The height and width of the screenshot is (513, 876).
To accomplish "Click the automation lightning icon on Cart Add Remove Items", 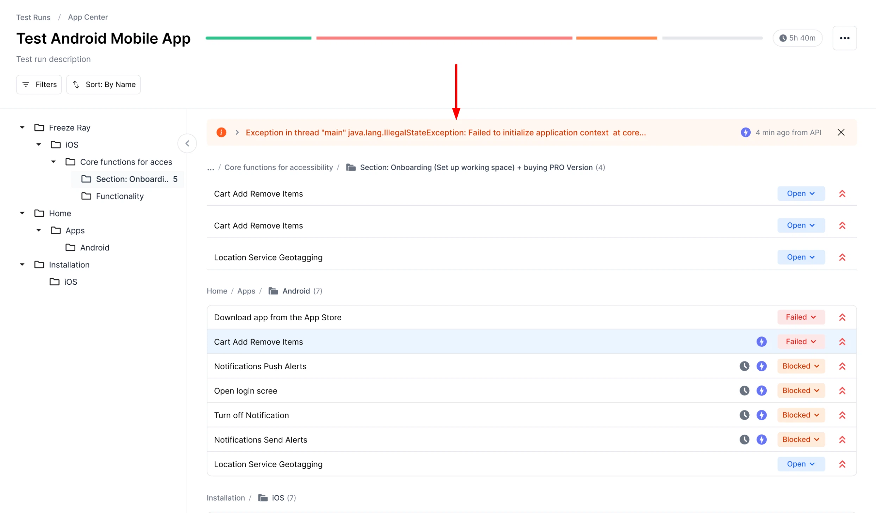I will pos(762,341).
